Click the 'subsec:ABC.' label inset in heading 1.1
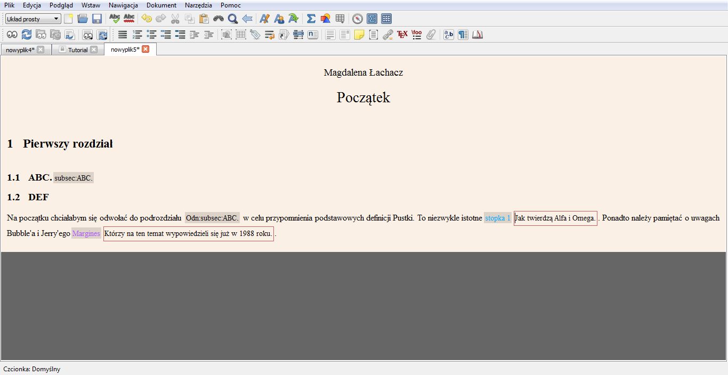 [74, 178]
